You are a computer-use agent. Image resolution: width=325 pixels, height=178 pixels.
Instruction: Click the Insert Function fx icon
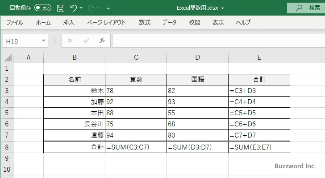coord(102,40)
